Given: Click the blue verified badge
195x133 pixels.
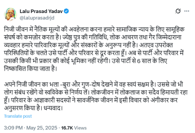Looking at the screenshot, I should pos(66,11).
